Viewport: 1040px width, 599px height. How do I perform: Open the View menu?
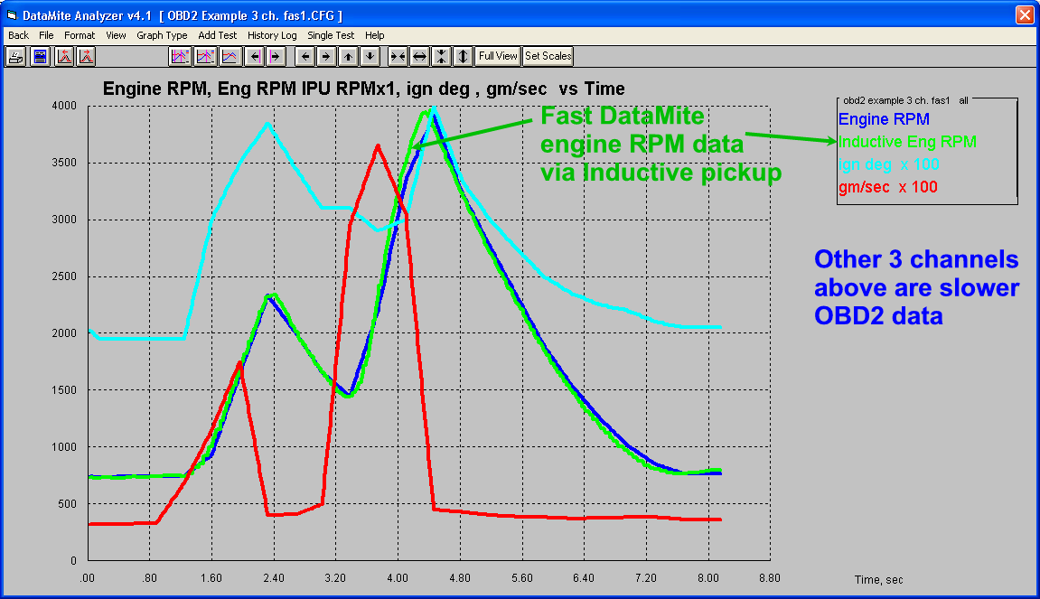116,35
